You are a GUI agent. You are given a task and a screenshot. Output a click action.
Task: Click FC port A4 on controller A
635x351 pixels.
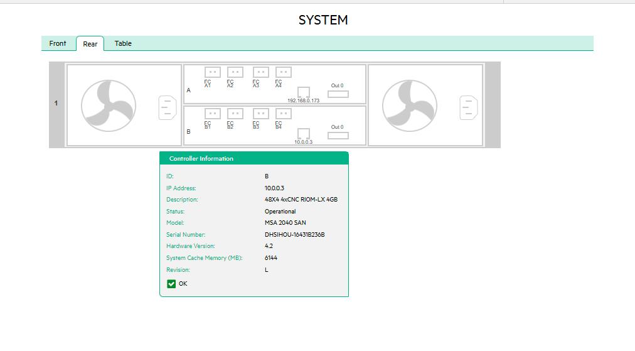(x=284, y=72)
